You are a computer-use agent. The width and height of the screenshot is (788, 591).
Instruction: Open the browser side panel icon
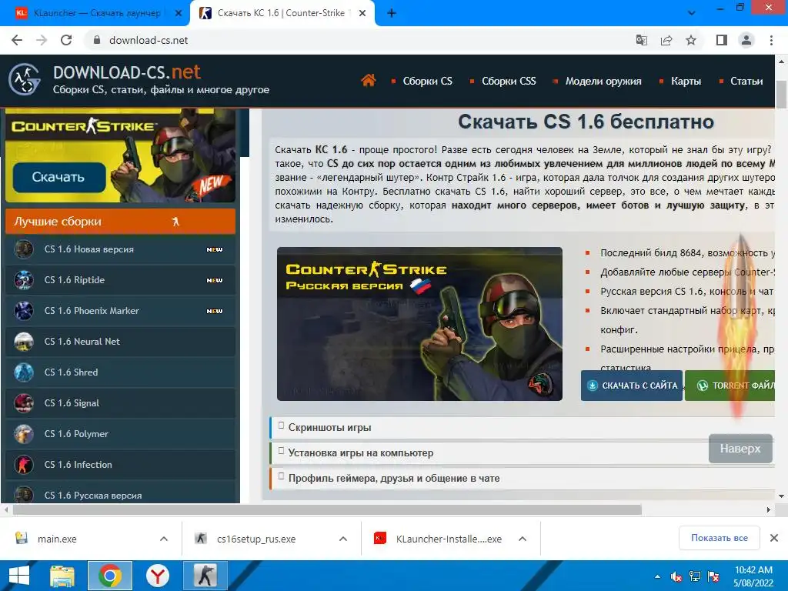click(x=722, y=40)
